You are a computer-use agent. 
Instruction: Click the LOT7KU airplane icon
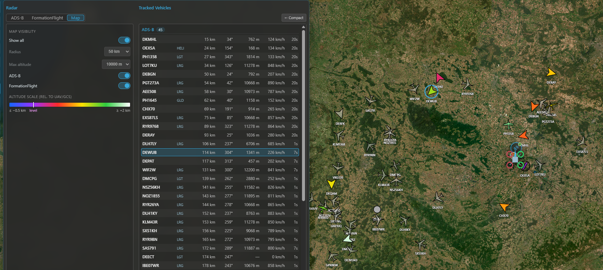tap(539, 165)
